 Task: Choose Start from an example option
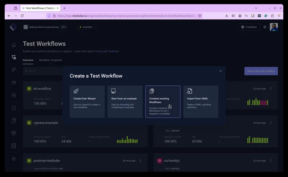(125, 102)
